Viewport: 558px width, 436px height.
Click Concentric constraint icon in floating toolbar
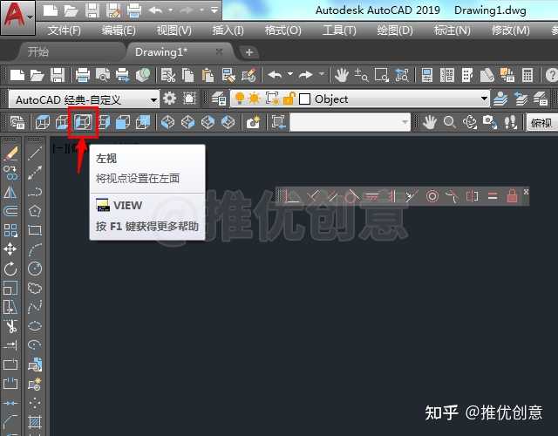432,195
